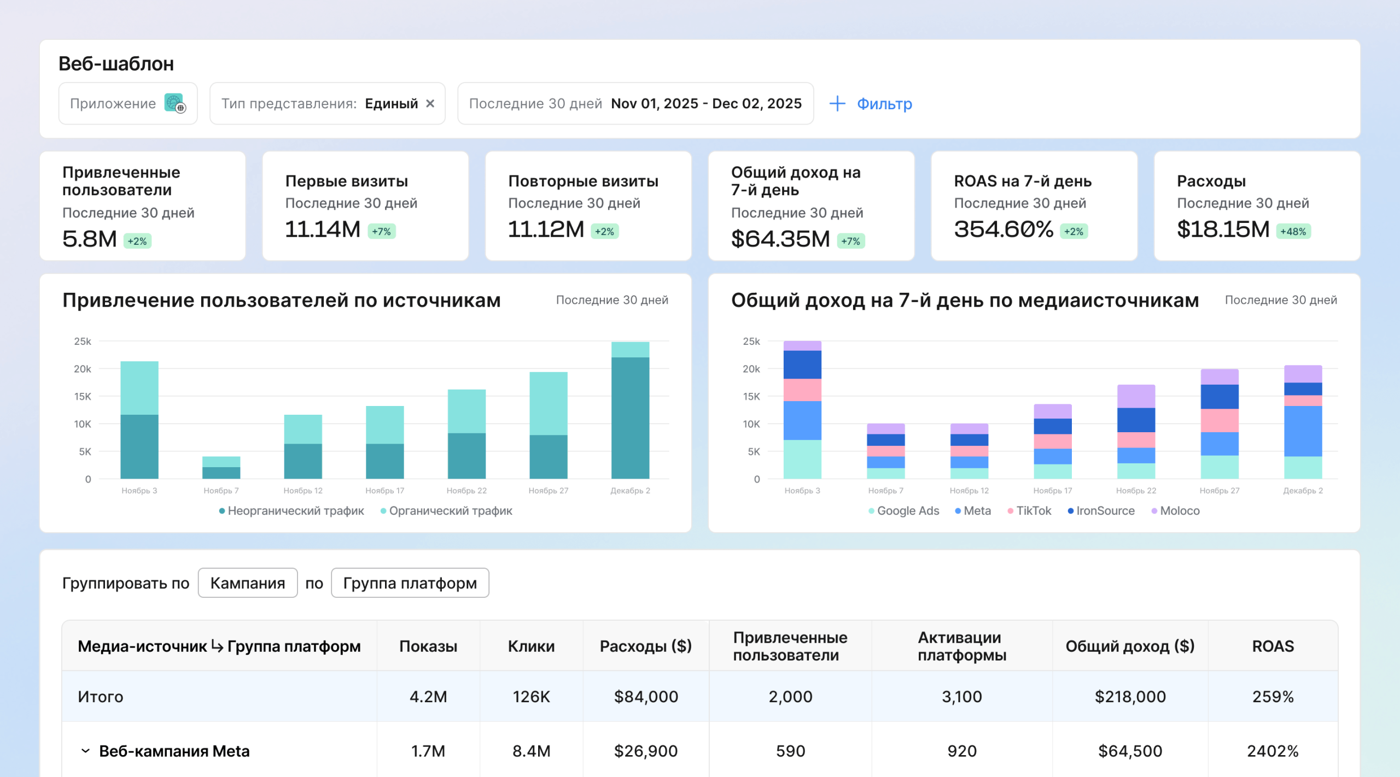Toggle Moloco legend marker

click(x=1154, y=511)
